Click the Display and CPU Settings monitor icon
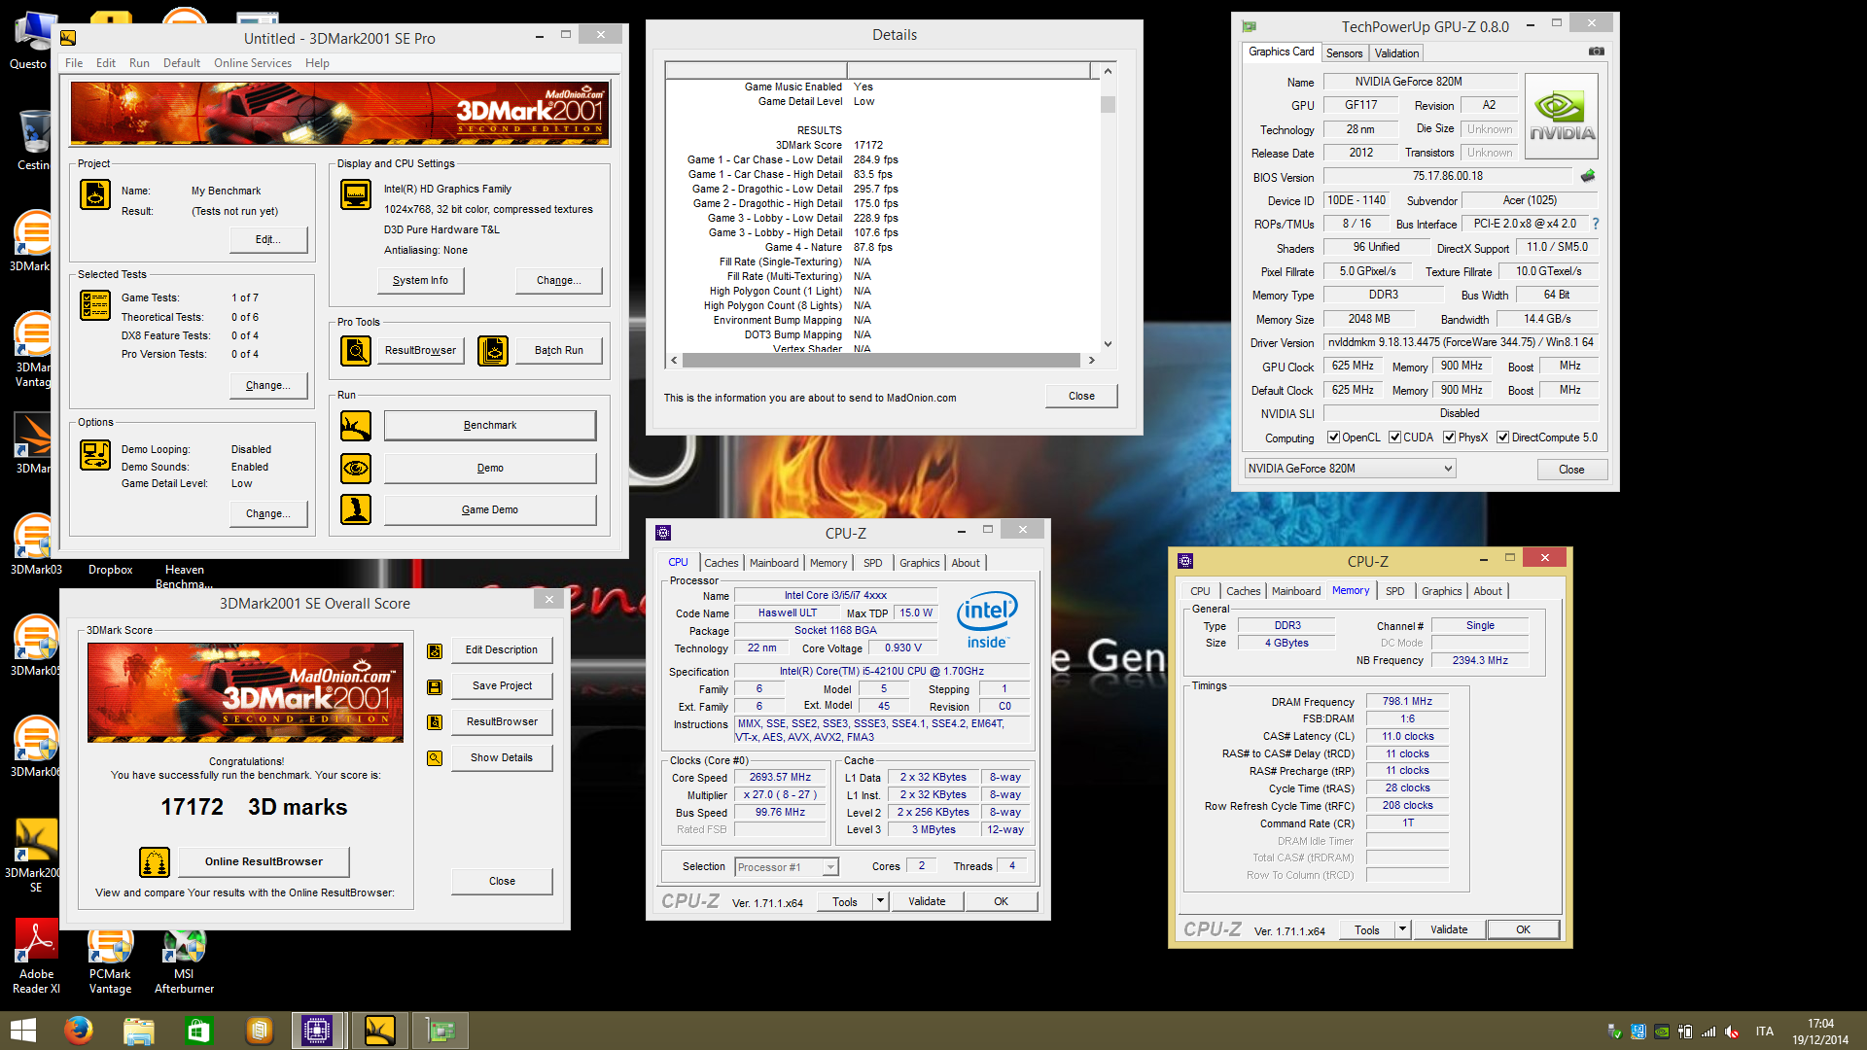1867x1050 pixels. [356, 194]
